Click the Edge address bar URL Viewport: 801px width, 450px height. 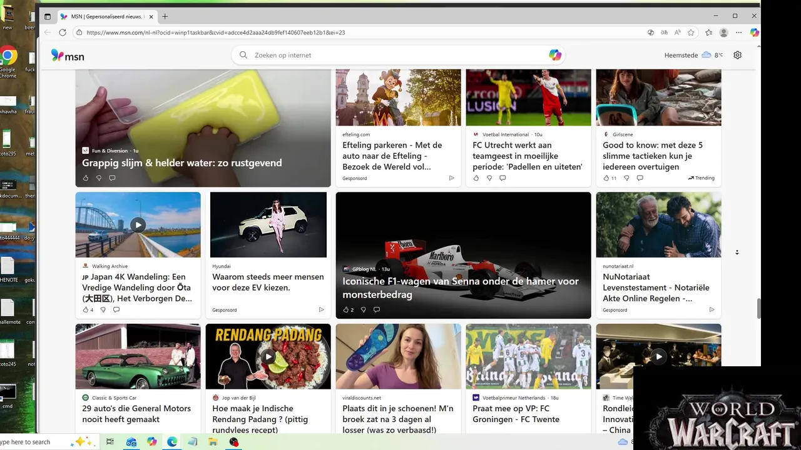click(216, 32)
